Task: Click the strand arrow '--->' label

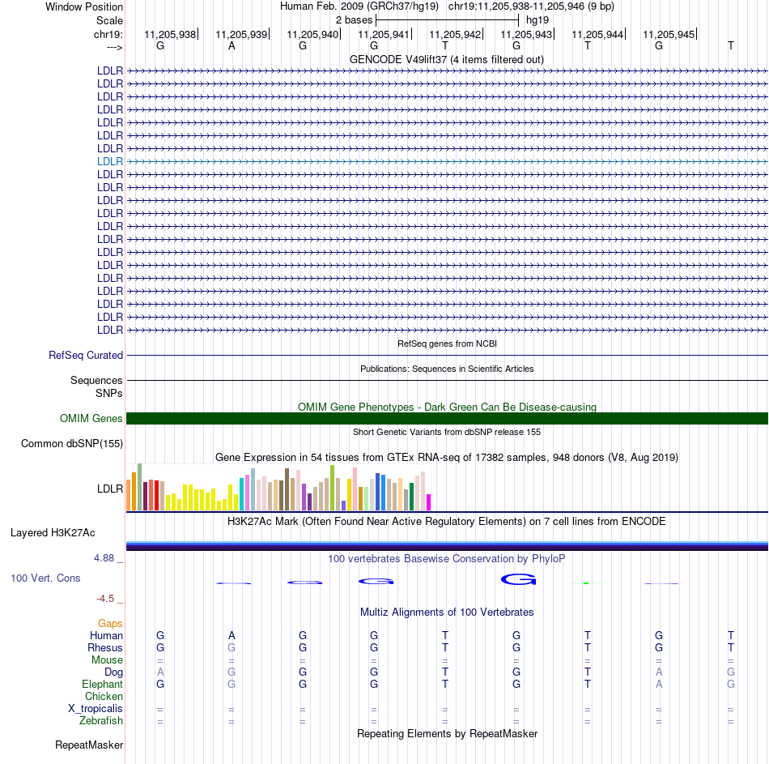Action: tap(115, 47)
